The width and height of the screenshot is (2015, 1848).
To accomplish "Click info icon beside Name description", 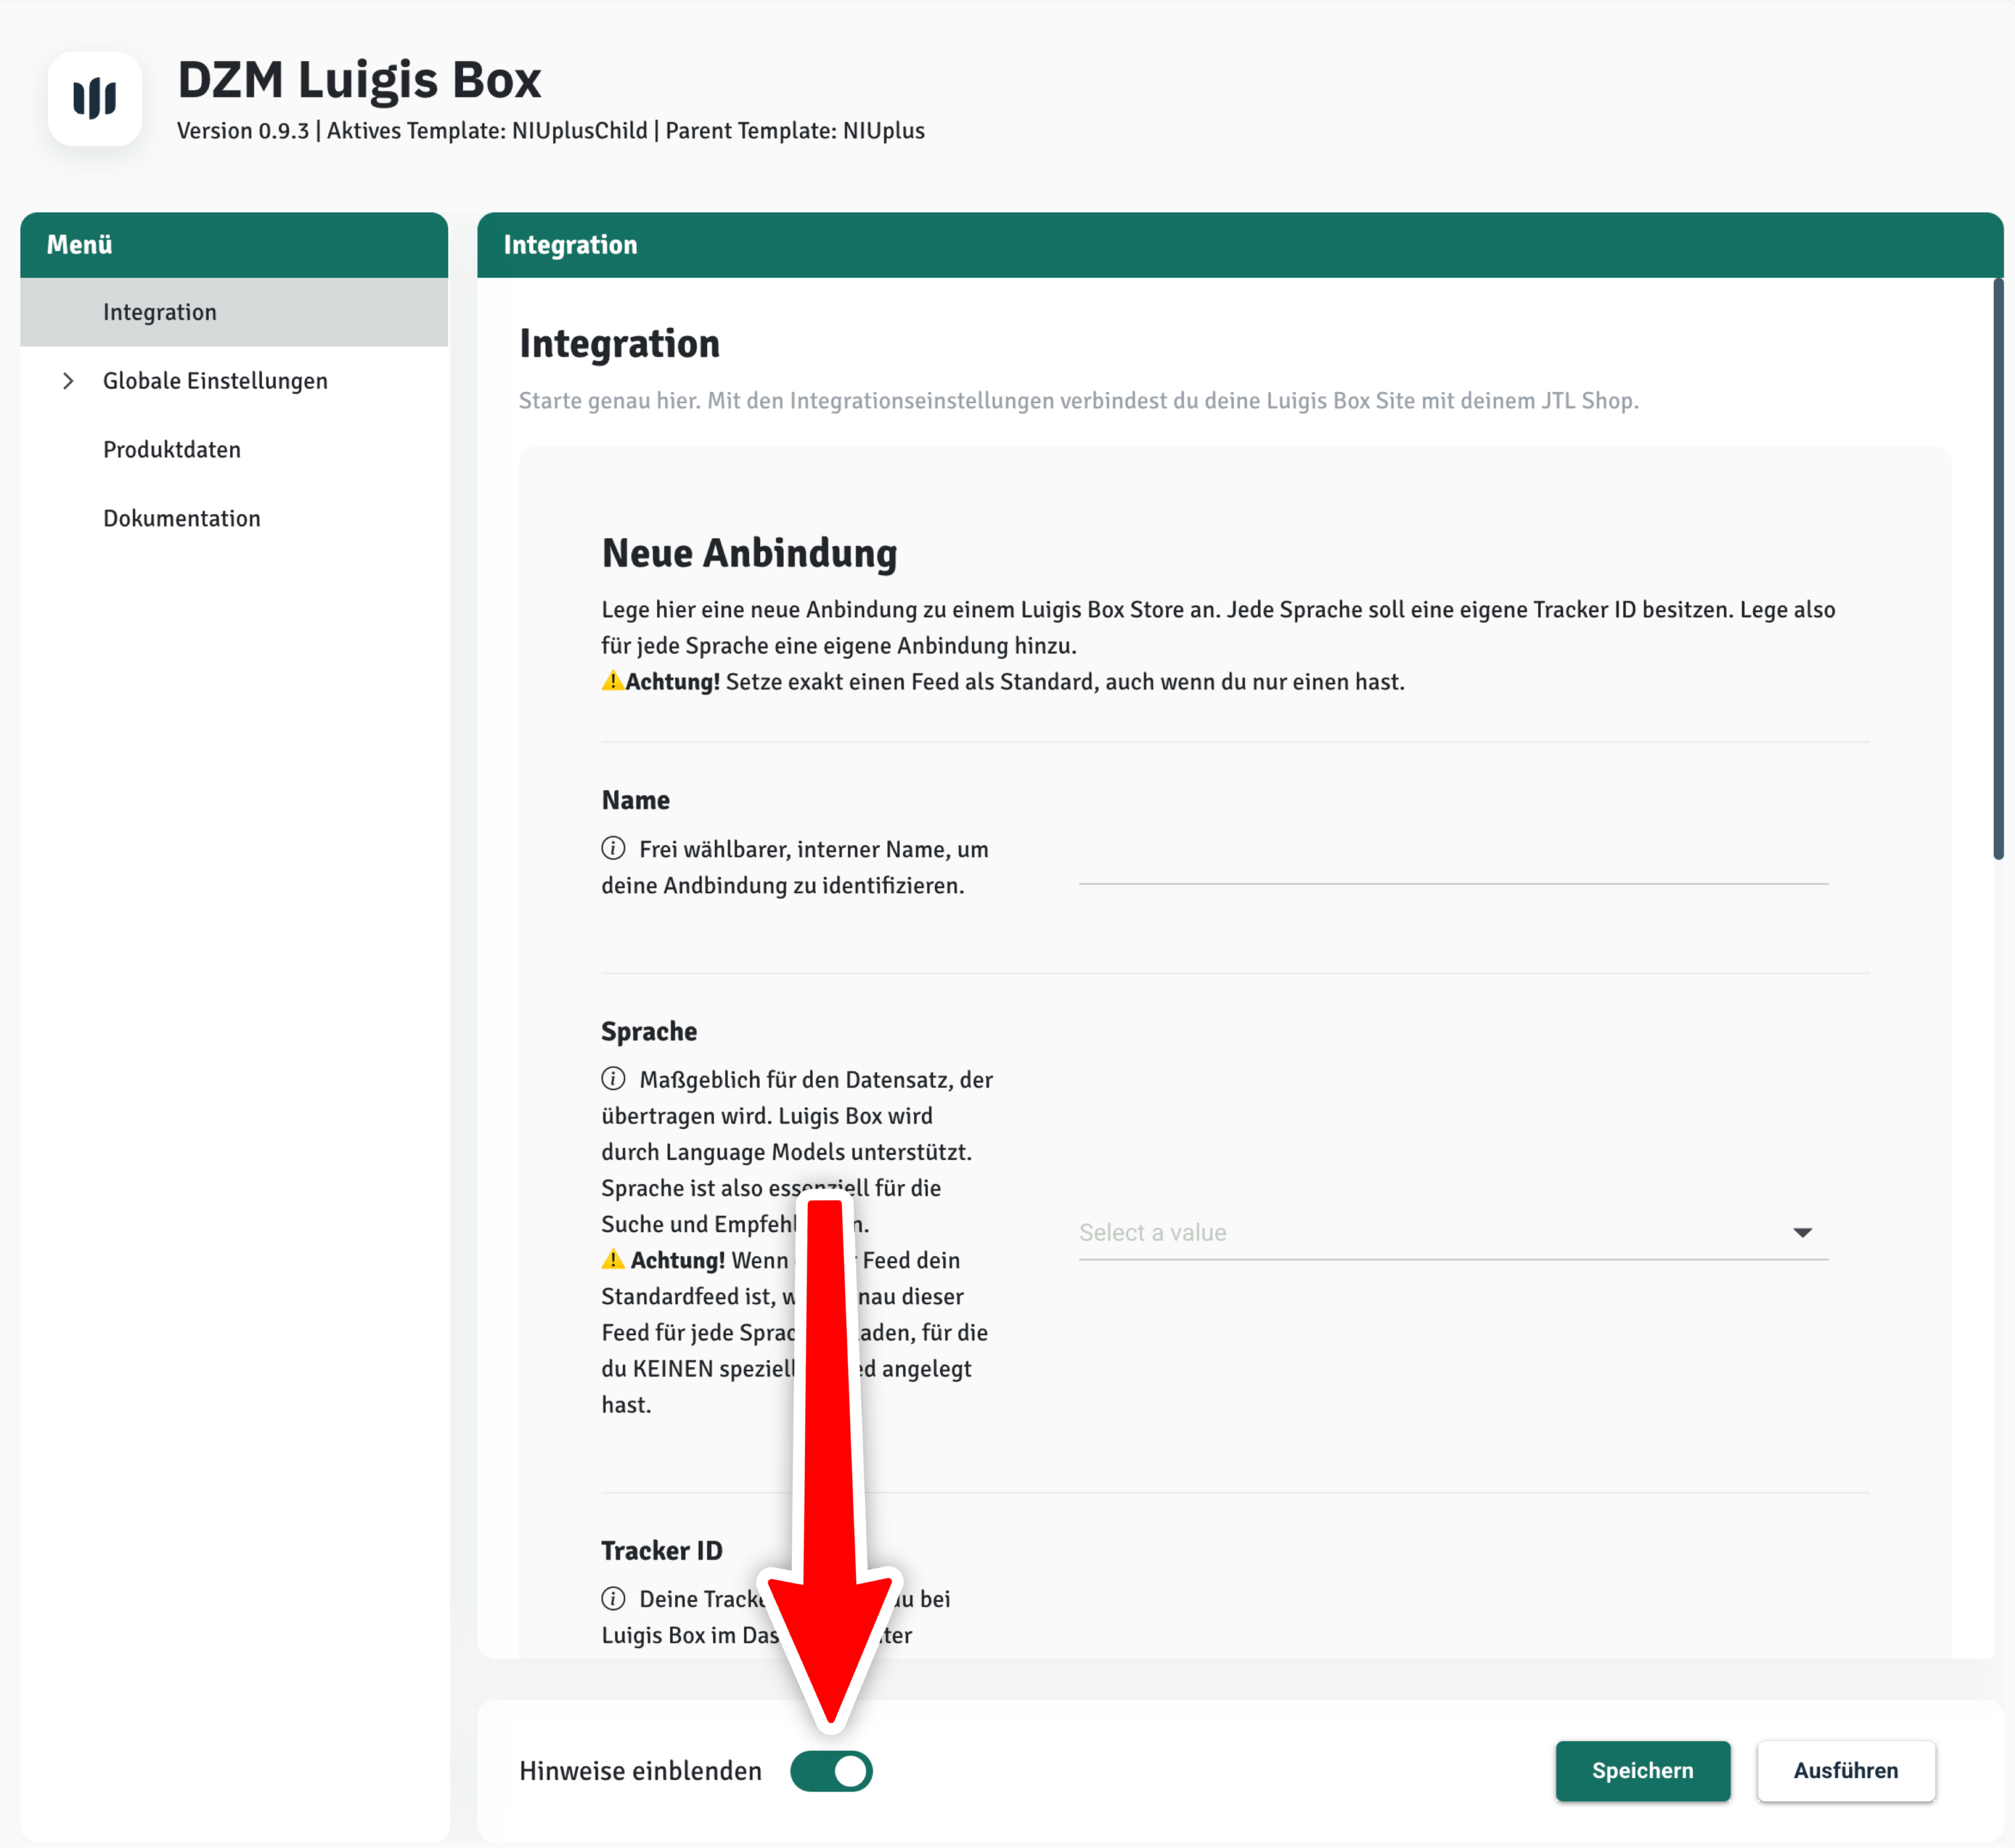I will tap(613, 848).
